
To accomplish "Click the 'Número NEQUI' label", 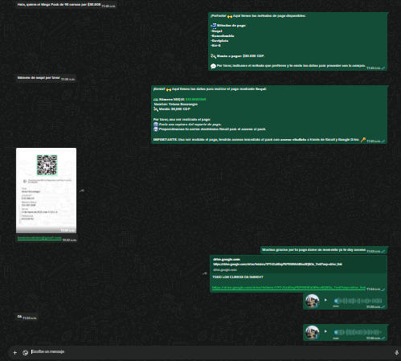I will [x=172, y=100].
